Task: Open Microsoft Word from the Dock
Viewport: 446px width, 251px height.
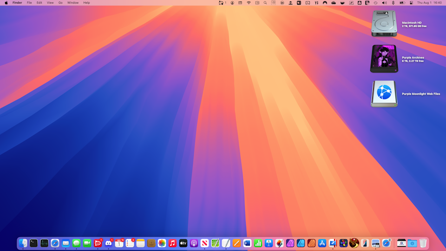Action: click(x=247, y=243)
